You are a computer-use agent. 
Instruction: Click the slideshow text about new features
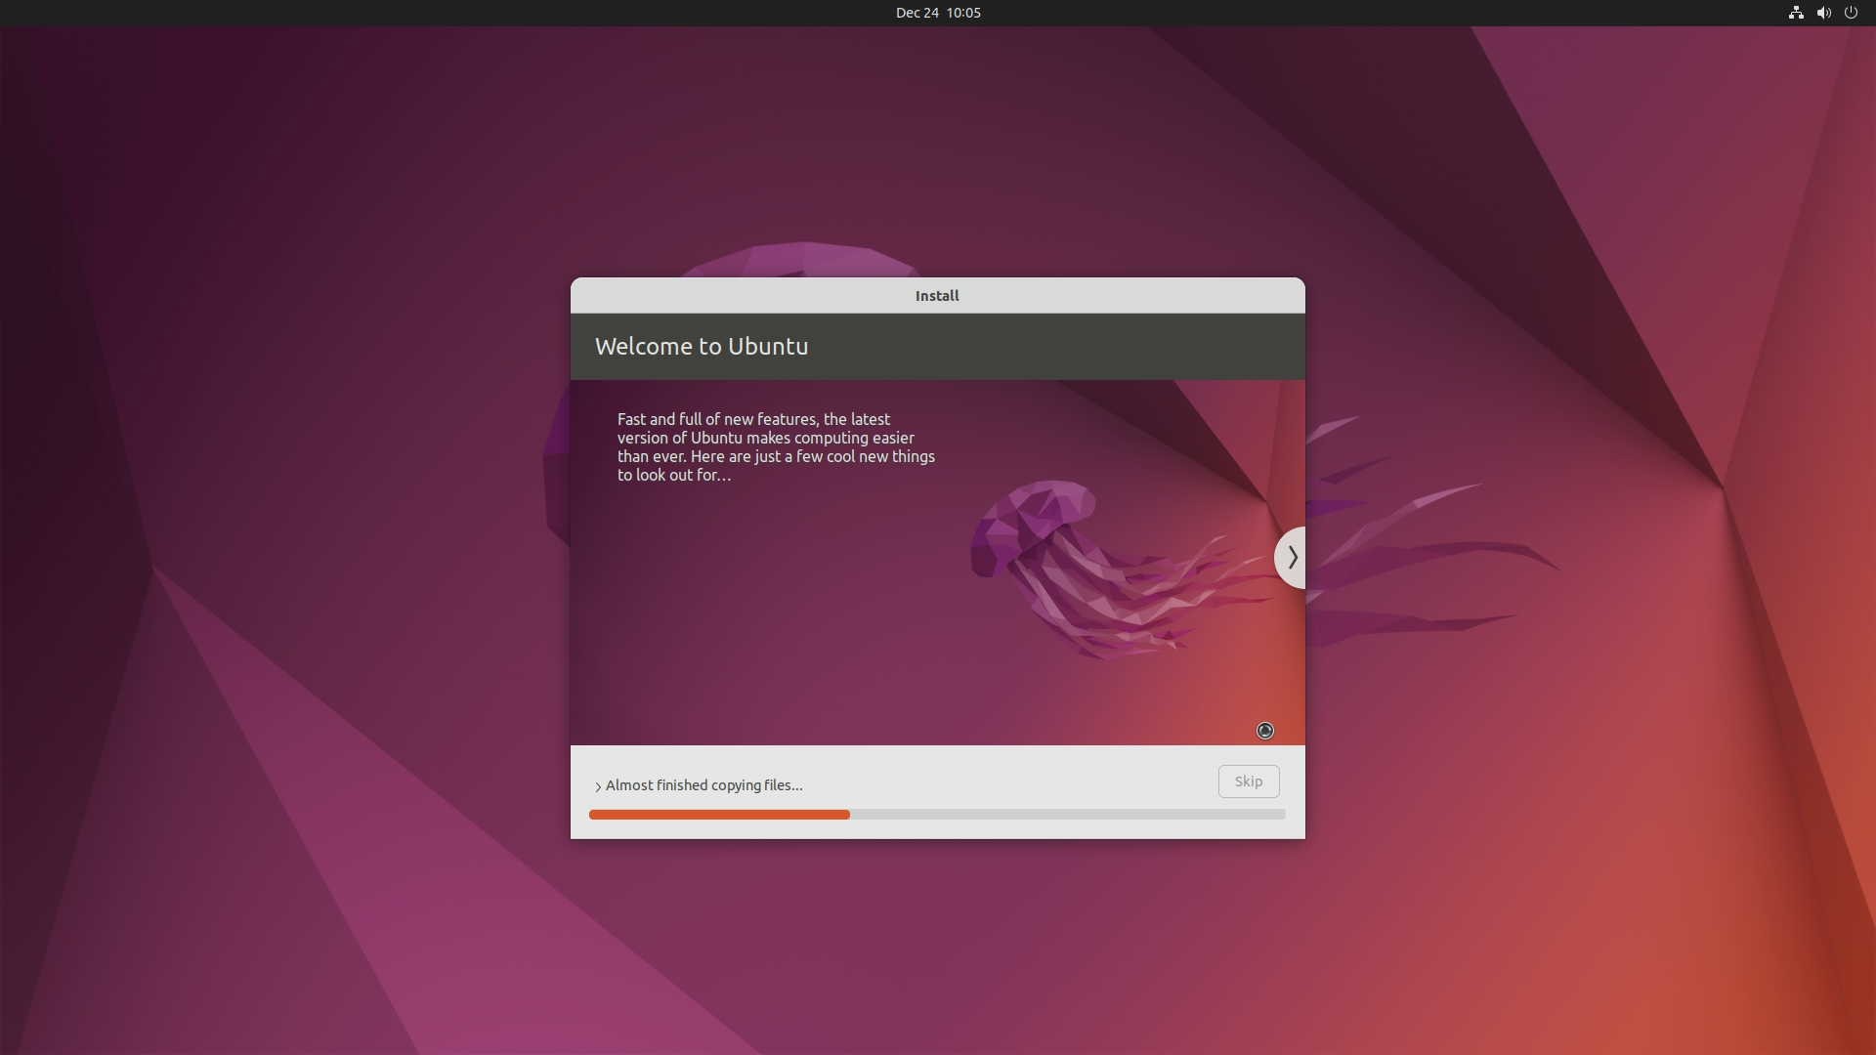776,447
